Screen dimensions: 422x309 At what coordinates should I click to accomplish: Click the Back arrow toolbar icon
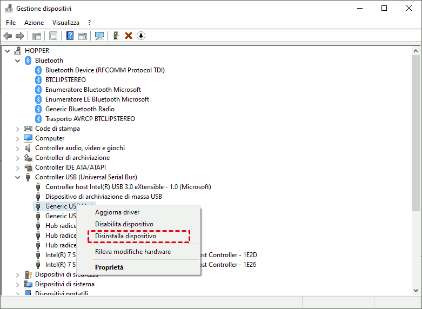click(8, 36)
